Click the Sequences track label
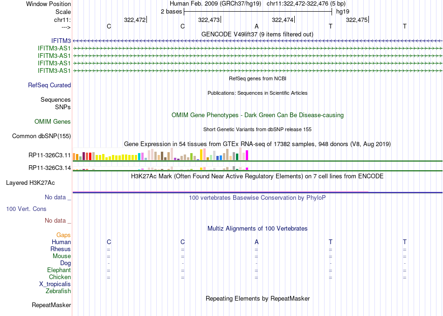 pyautogui.click(x=55, y=99)
